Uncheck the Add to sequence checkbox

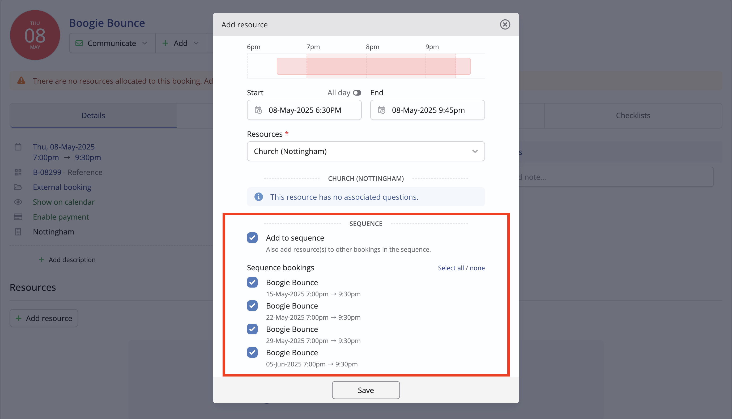[x=252, y=238]
